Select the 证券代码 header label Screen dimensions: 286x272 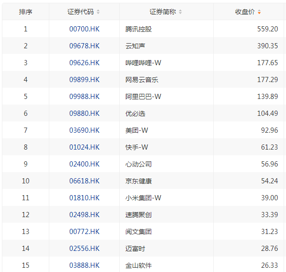(81, 12)
